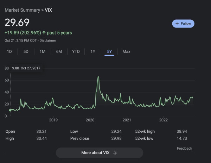Click the chart line above the 2021 label
Image resolution: width=211 pixels, height=163 pixels.
pyautogui.click(x=127, y=102)
